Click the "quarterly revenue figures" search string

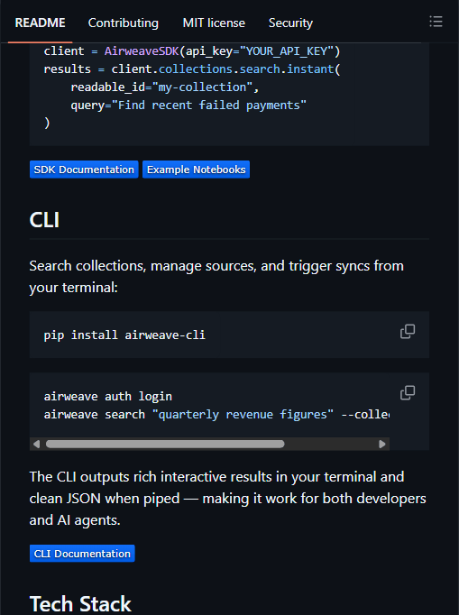point(243,414)
